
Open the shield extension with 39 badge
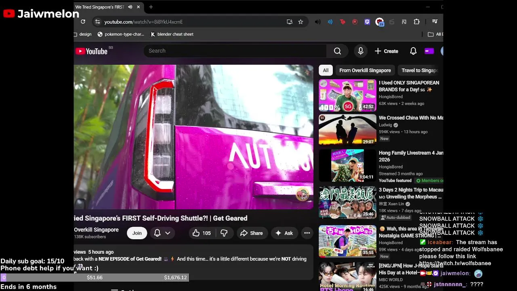379,22
